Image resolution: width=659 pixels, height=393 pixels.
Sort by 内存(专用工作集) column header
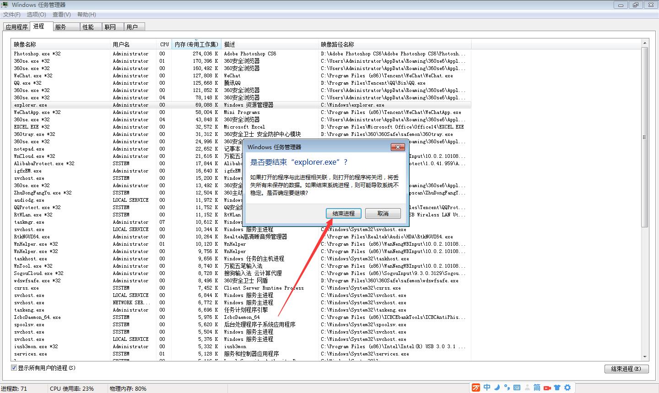(x=196, y=44)
